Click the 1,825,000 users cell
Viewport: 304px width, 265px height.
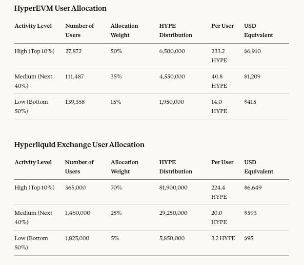point(77,238)
